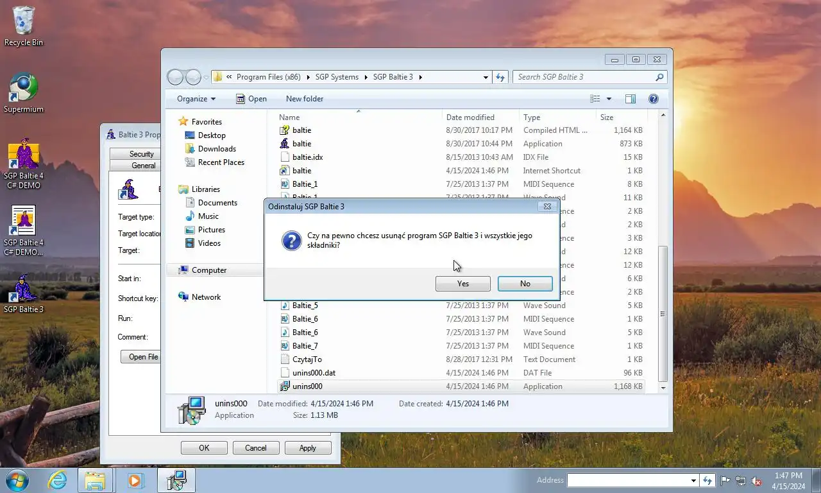Open Downloads in navigation pane
The image size is (821, 493).
coord(217,149)
